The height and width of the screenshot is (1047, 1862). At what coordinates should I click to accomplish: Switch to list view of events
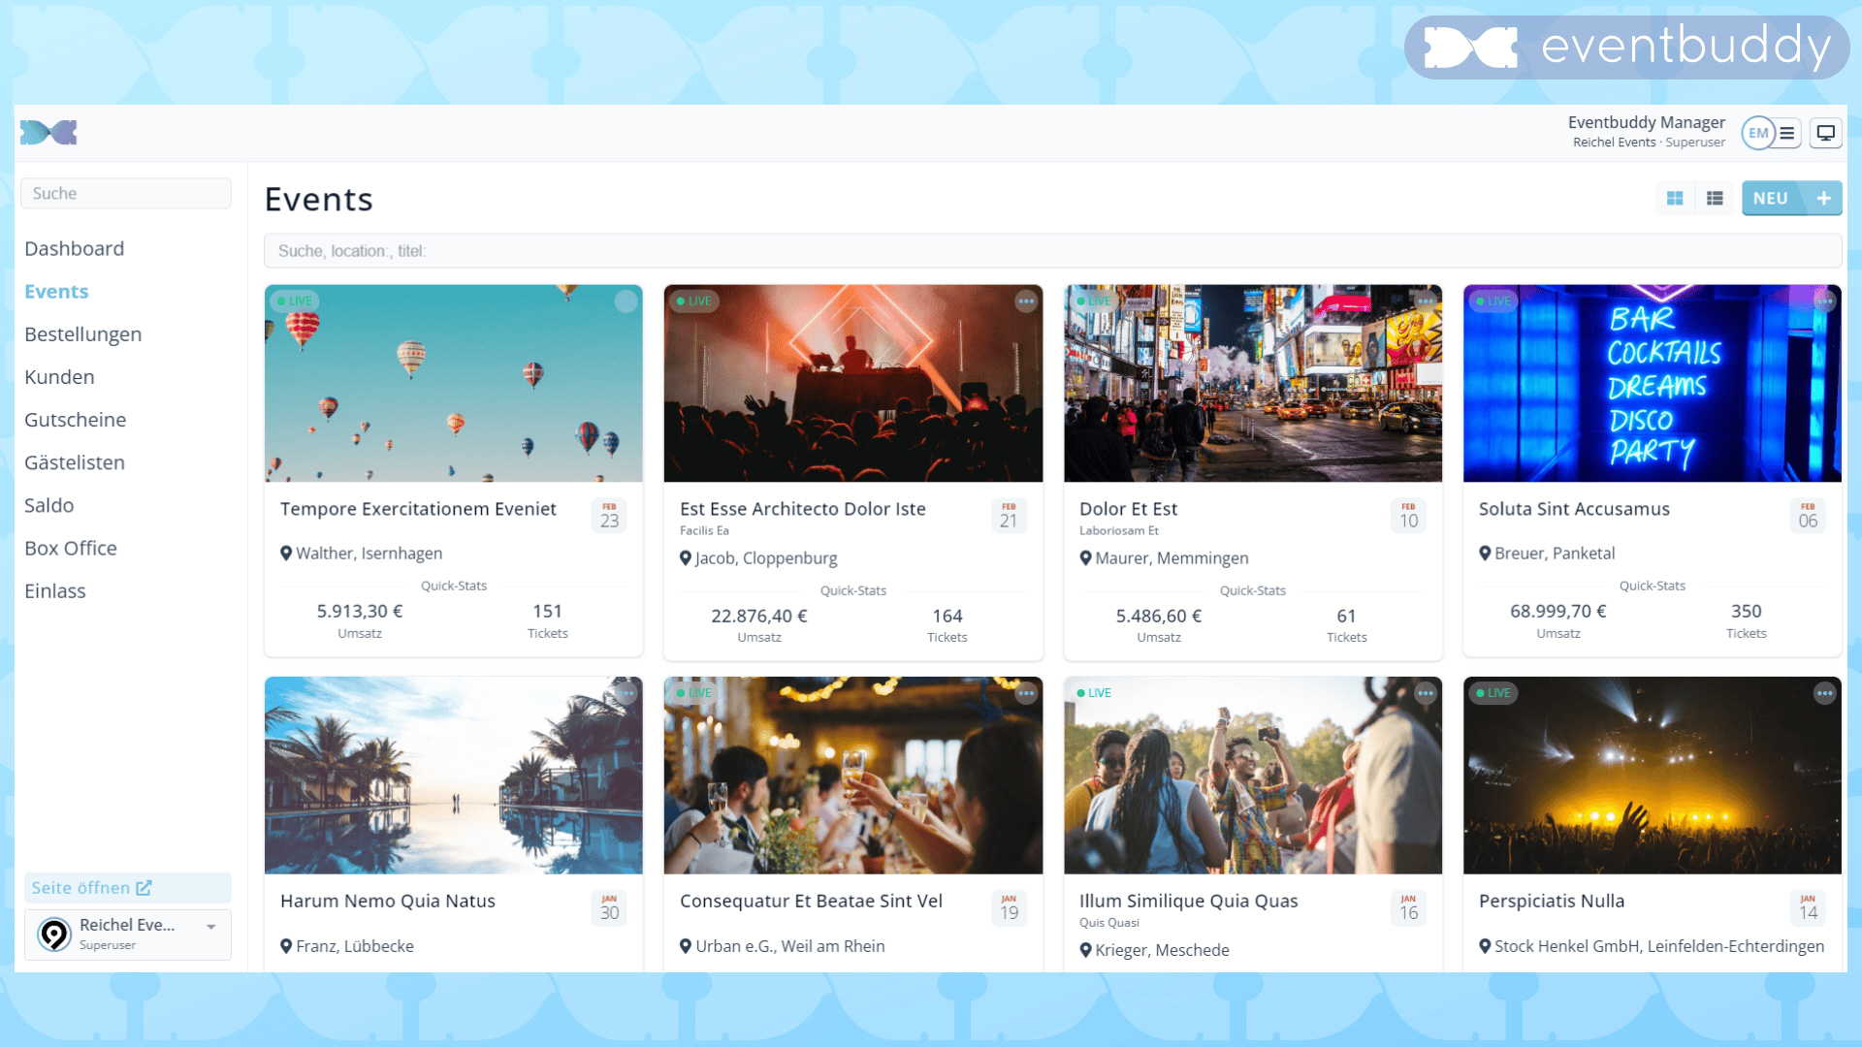click(x=1715, y=198)
